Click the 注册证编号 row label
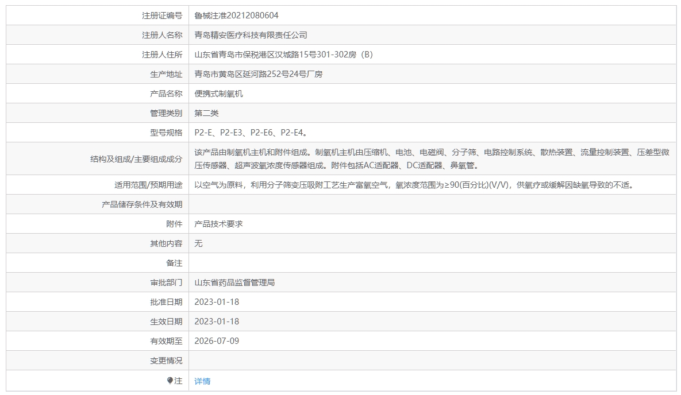This screenshot has width=681, height=395. point(162,16)
